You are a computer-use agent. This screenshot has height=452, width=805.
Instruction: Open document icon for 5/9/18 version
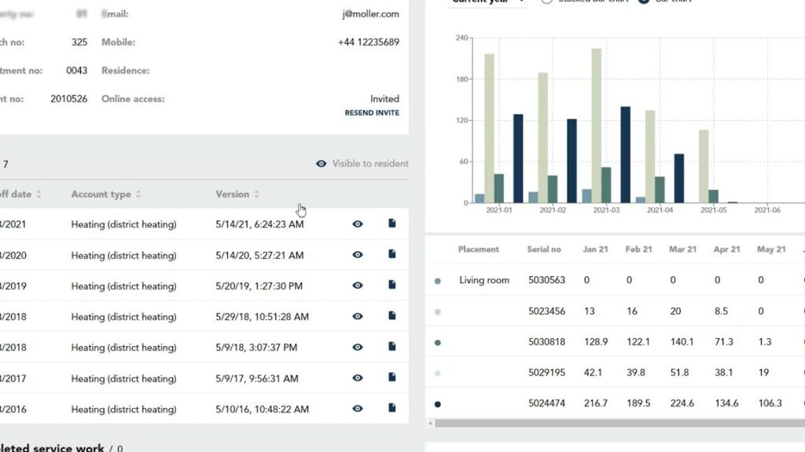pos(391,346)
